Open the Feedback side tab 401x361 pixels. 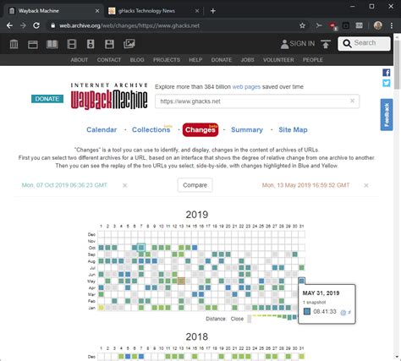coord(387,115)
